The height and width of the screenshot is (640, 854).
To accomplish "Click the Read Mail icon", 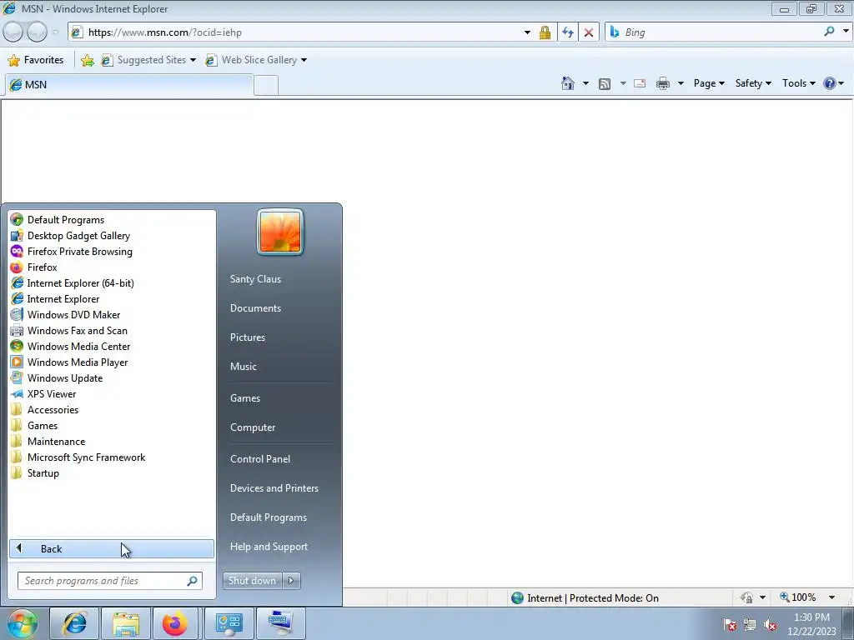I will 640,83.
